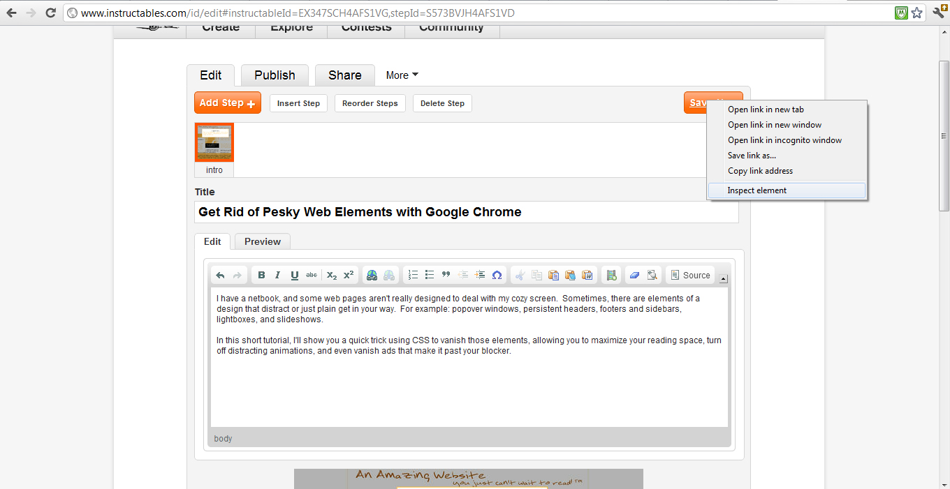Open the Preview tab of the editor

tap(263, 241)
